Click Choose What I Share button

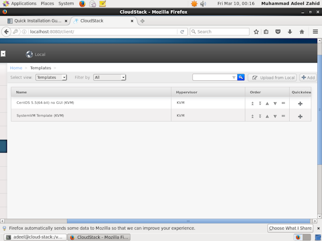click(x=290, y=228)
